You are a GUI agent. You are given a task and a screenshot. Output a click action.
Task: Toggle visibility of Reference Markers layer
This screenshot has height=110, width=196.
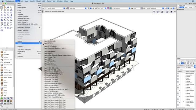[178, 74]
